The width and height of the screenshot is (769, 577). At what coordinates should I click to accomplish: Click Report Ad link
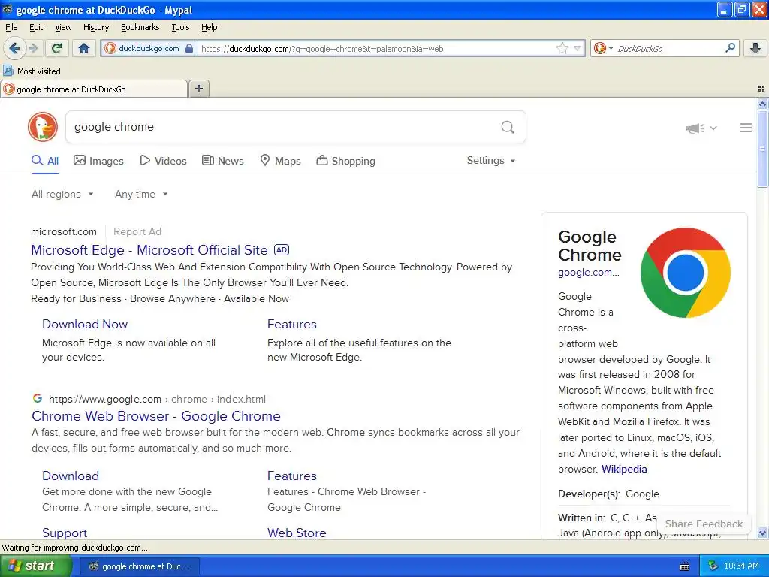coord(137,231)
